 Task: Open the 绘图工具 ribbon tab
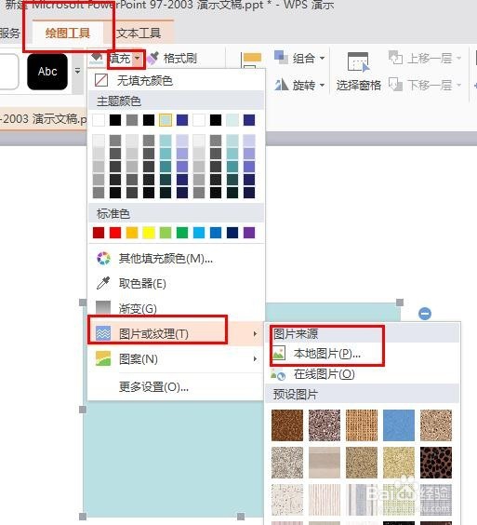pyautogui.click(x=68, y=34)
